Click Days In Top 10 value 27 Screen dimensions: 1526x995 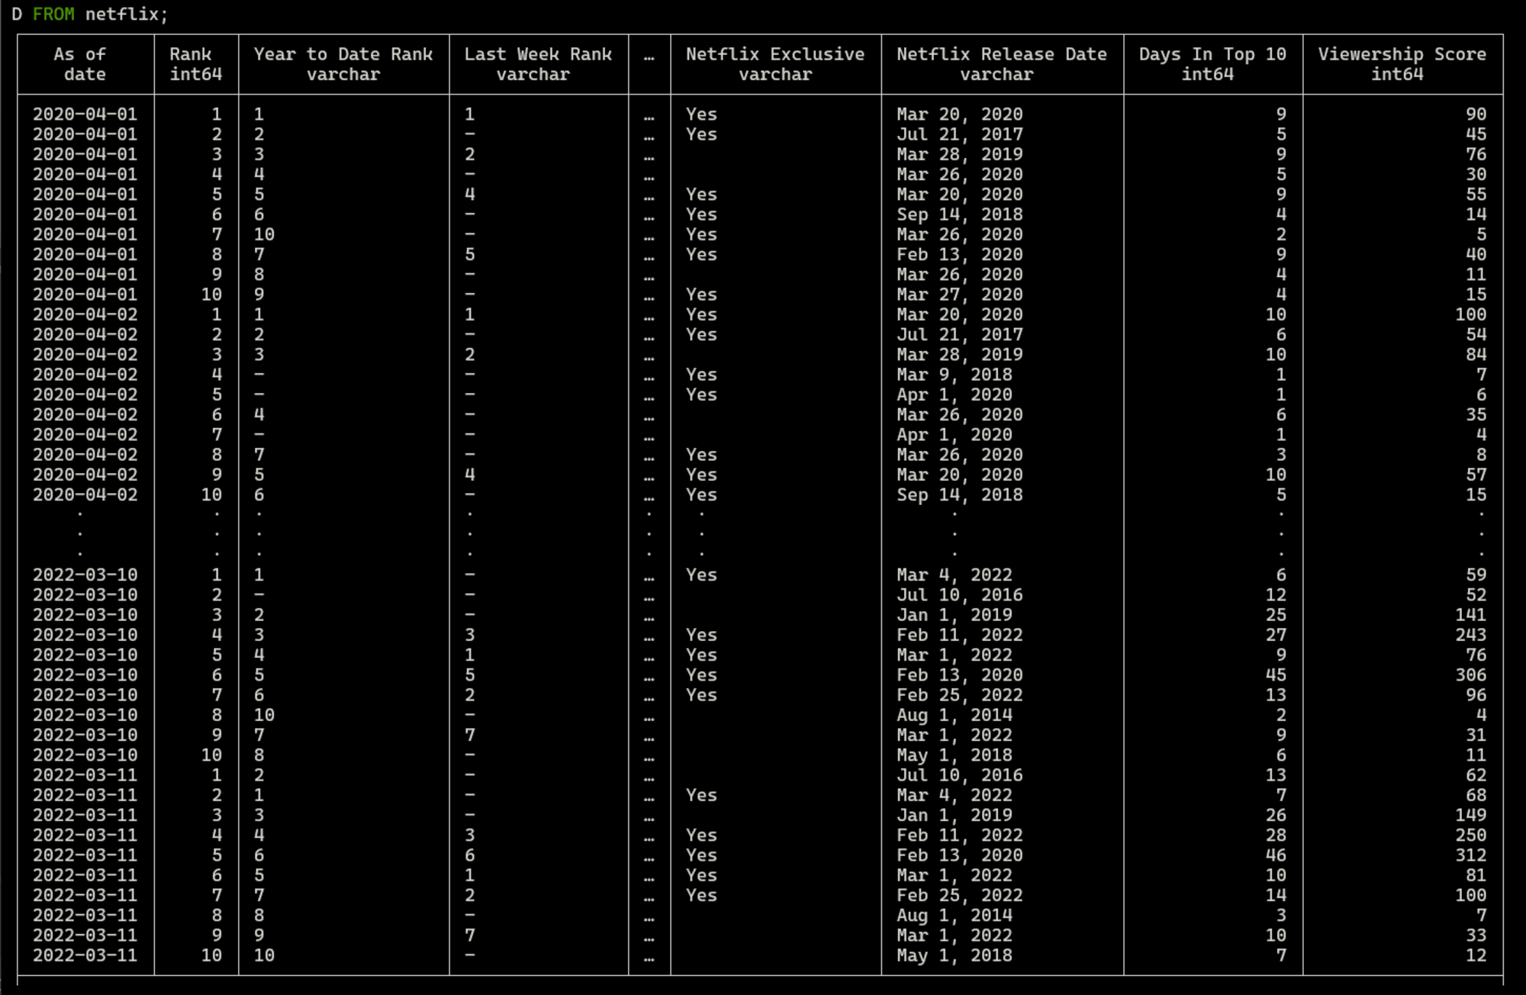coord(1276,635)
